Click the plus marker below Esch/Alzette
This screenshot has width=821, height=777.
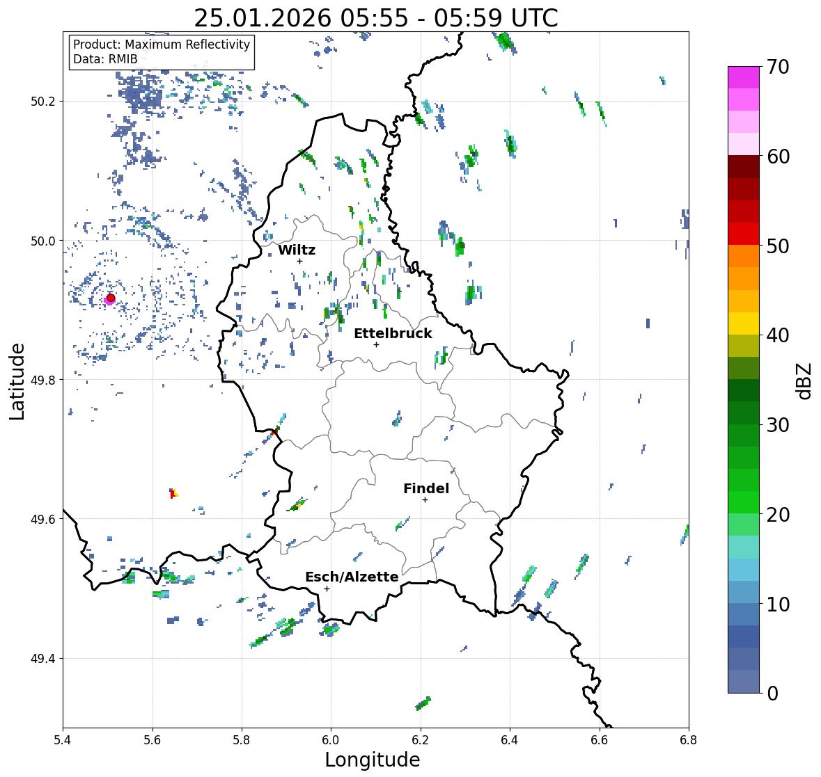(x=327, y=588)
